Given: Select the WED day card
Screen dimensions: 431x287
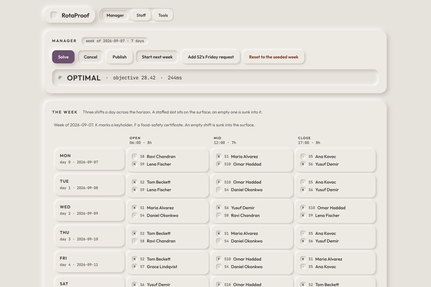Looking at the screenshot, I should 90,210.
